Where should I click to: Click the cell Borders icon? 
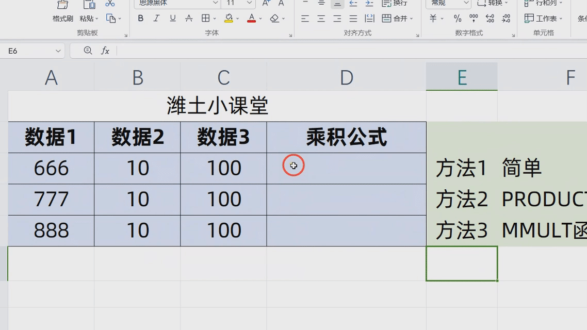[x=205, y=19]
